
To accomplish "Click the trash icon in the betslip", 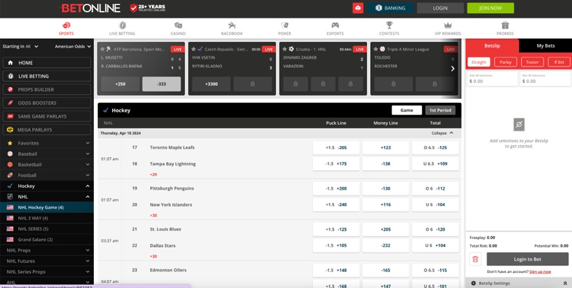I will click(475, 259).
